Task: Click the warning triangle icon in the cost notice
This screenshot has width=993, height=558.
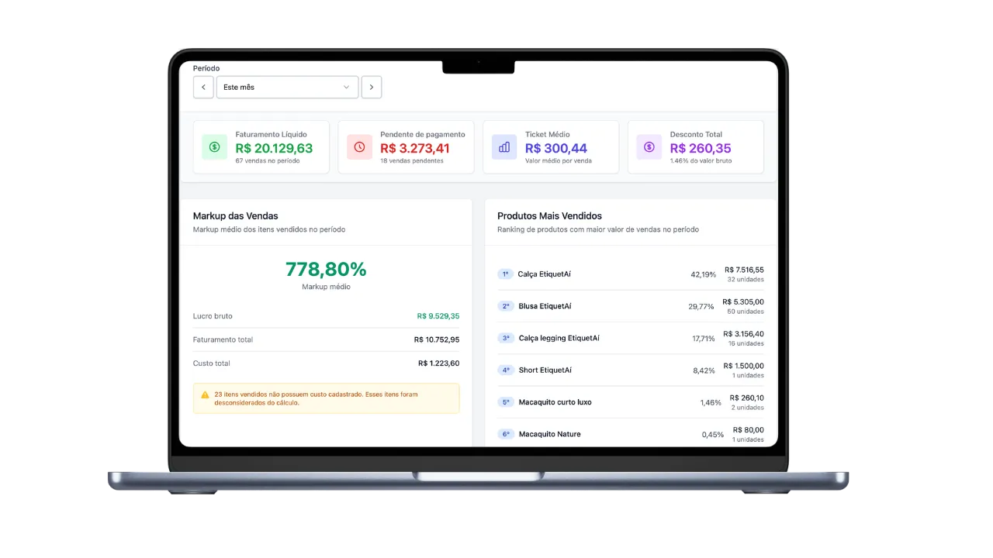Action: tap(206, 394)
